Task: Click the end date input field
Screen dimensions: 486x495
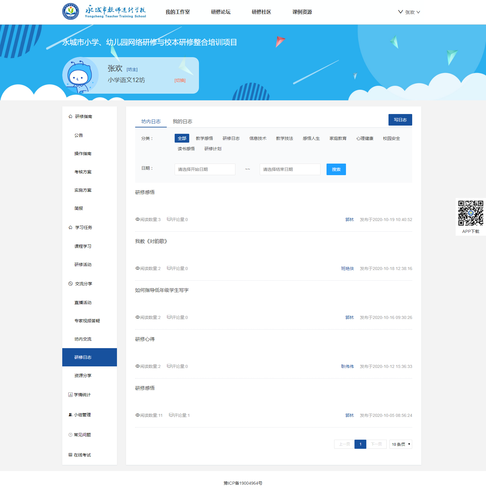Action: (290, 169)
